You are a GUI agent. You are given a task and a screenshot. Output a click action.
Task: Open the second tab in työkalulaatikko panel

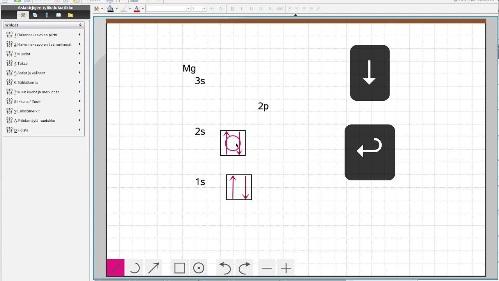click(35, 15)
